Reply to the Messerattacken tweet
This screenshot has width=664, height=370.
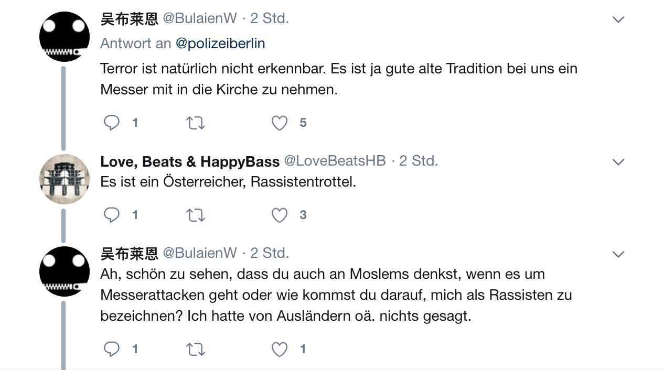(112, 349)
